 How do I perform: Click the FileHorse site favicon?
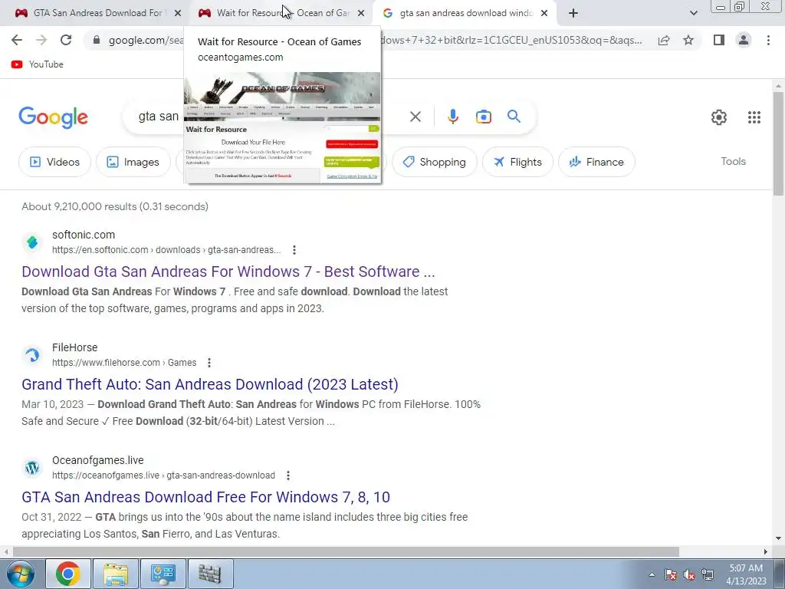(x=32, y=355)
